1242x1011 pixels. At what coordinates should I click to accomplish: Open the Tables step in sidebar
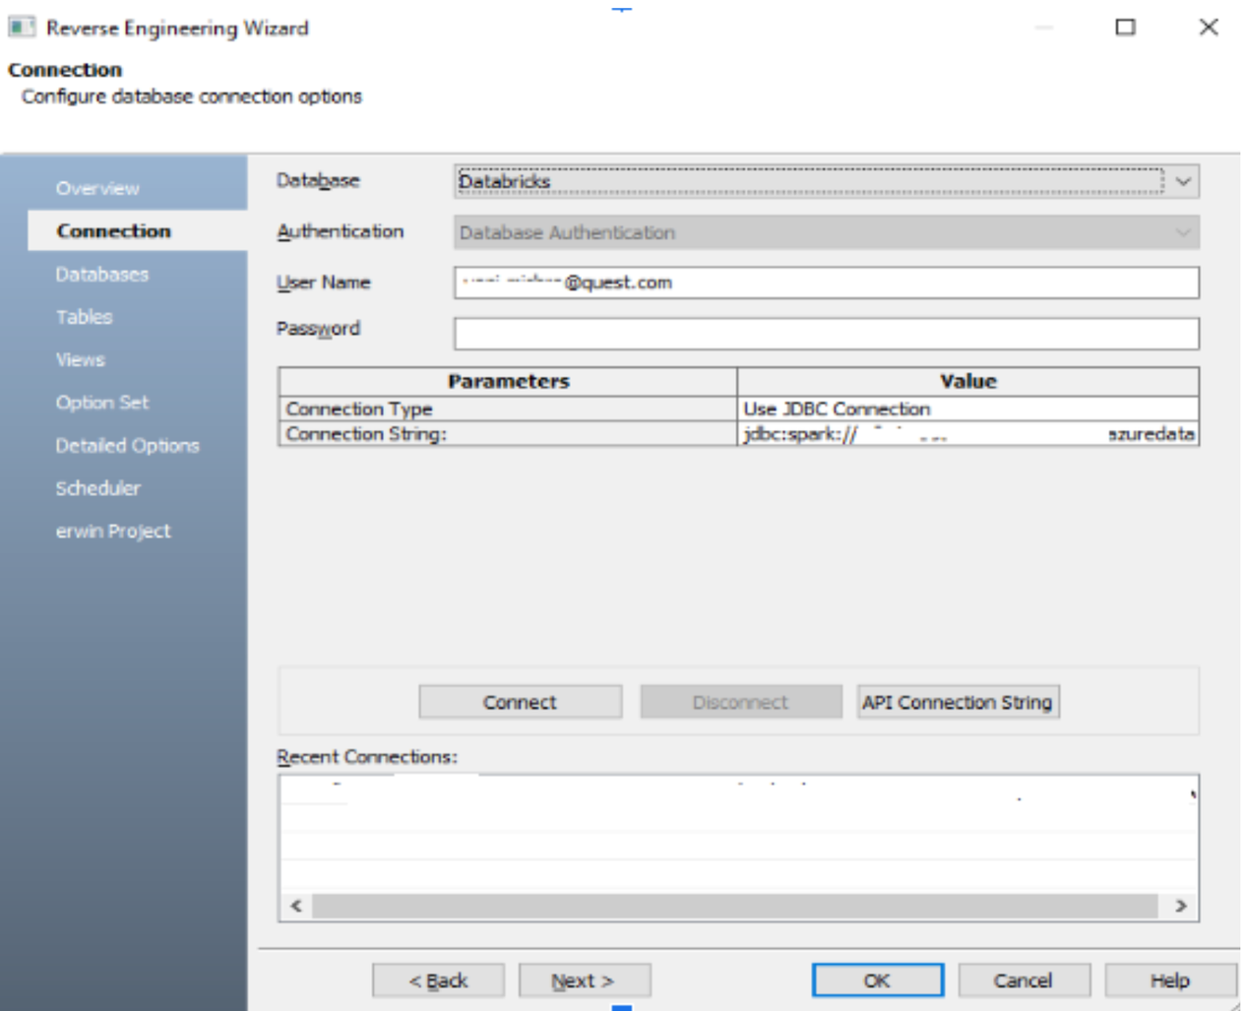[x=85, y=317]
